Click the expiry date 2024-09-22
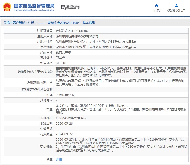The width and height of the screenshot is (190, 165). (64, 134)
